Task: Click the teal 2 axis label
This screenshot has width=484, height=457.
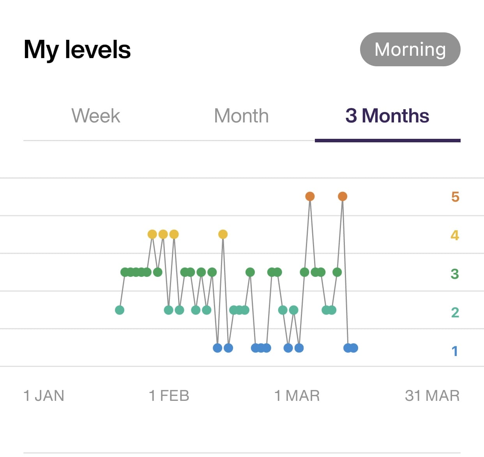Action: (x=455, y=312)
